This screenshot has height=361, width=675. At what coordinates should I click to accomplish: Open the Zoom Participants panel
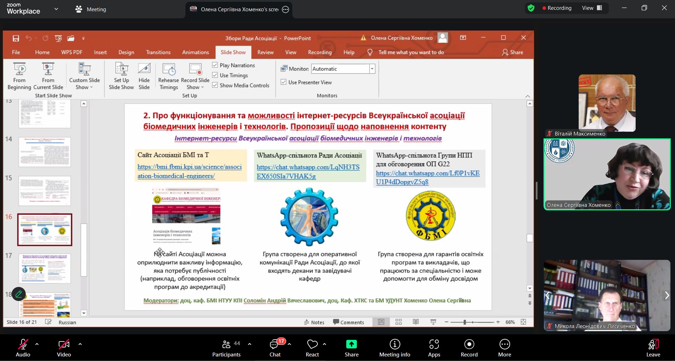tap(226, 348)
